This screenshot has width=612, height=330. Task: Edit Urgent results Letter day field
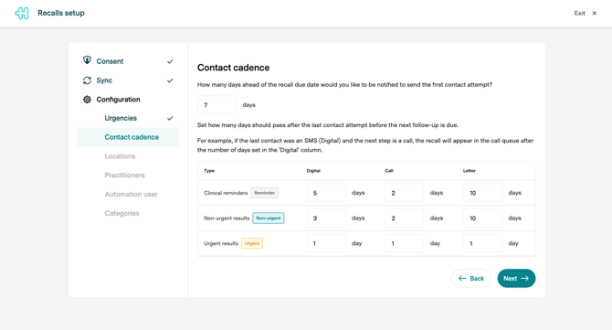[482, 243]
